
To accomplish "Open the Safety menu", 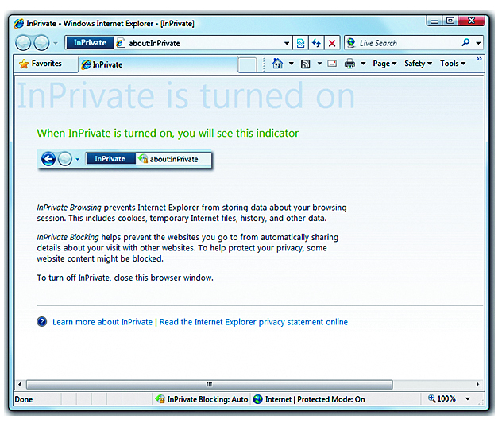I will click(418, 64).
